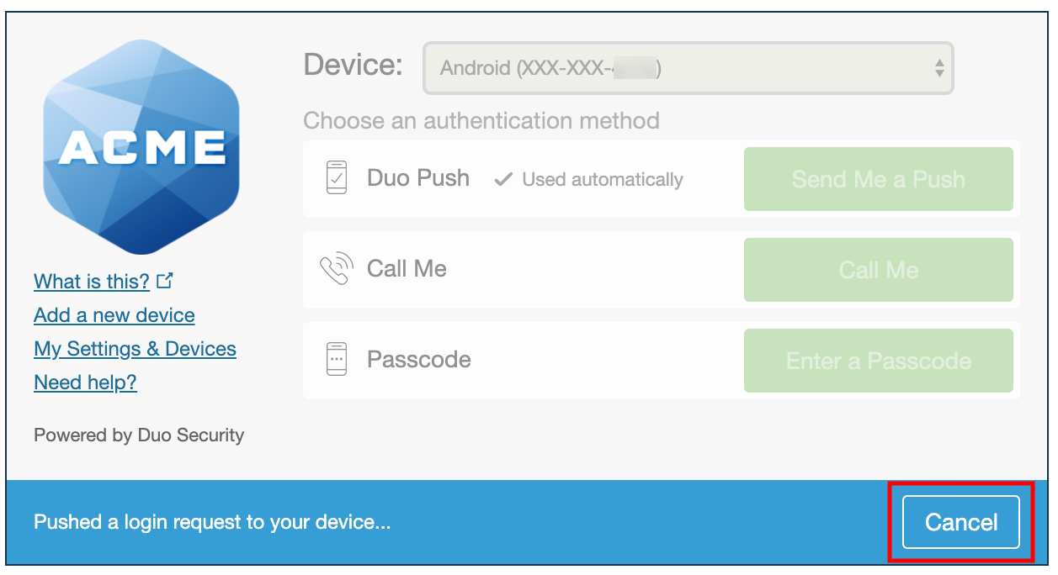
Task: Click the sound waves on the Call Me icon
Action: [343, 261]
